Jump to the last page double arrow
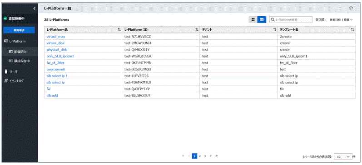 [217, 156]
